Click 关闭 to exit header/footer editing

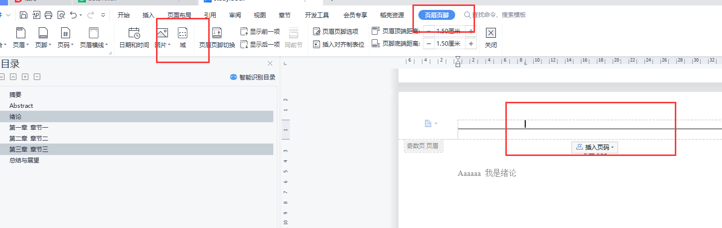coord(490,39)
